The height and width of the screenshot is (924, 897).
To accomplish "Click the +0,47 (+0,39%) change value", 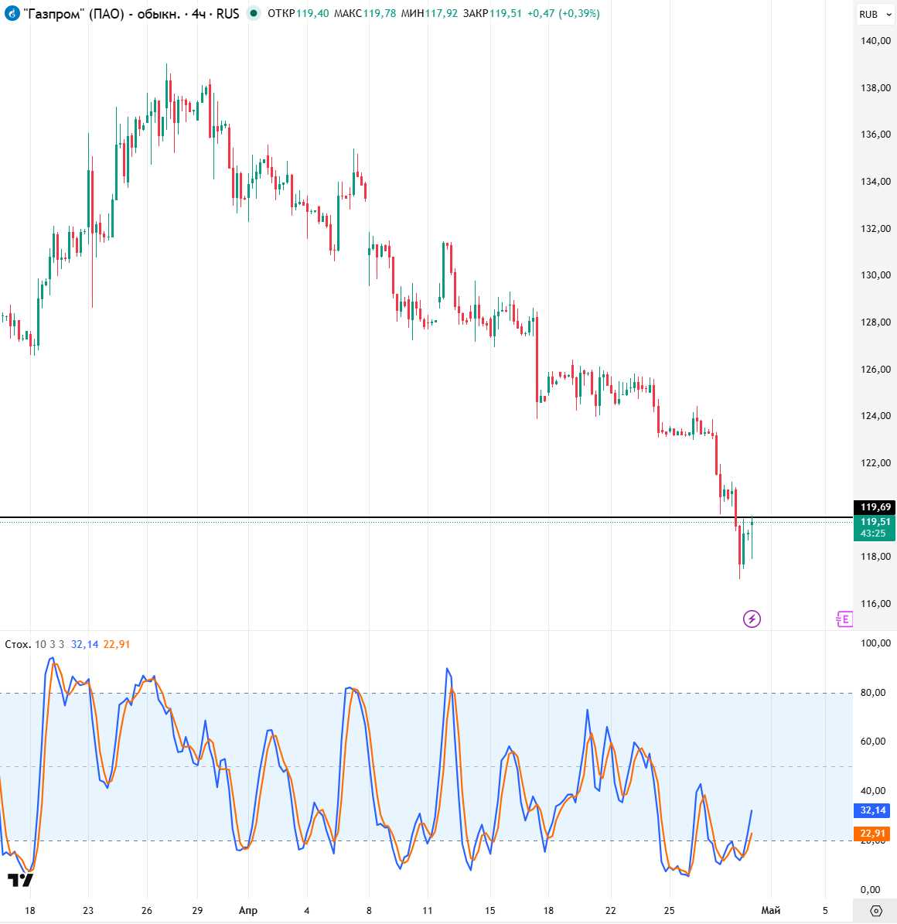I will [564, 14].
